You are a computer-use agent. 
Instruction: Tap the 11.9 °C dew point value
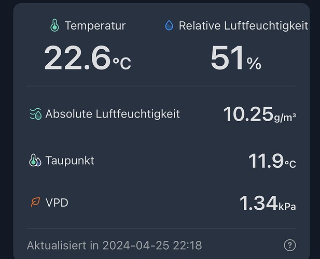[266, 161]
